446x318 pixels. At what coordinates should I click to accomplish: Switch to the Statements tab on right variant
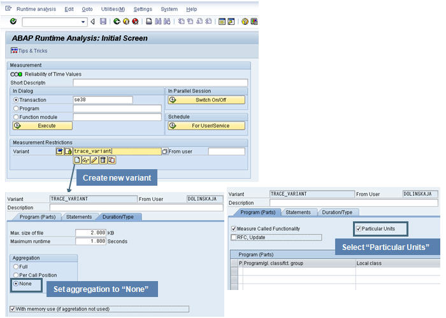tap(298, 212)
